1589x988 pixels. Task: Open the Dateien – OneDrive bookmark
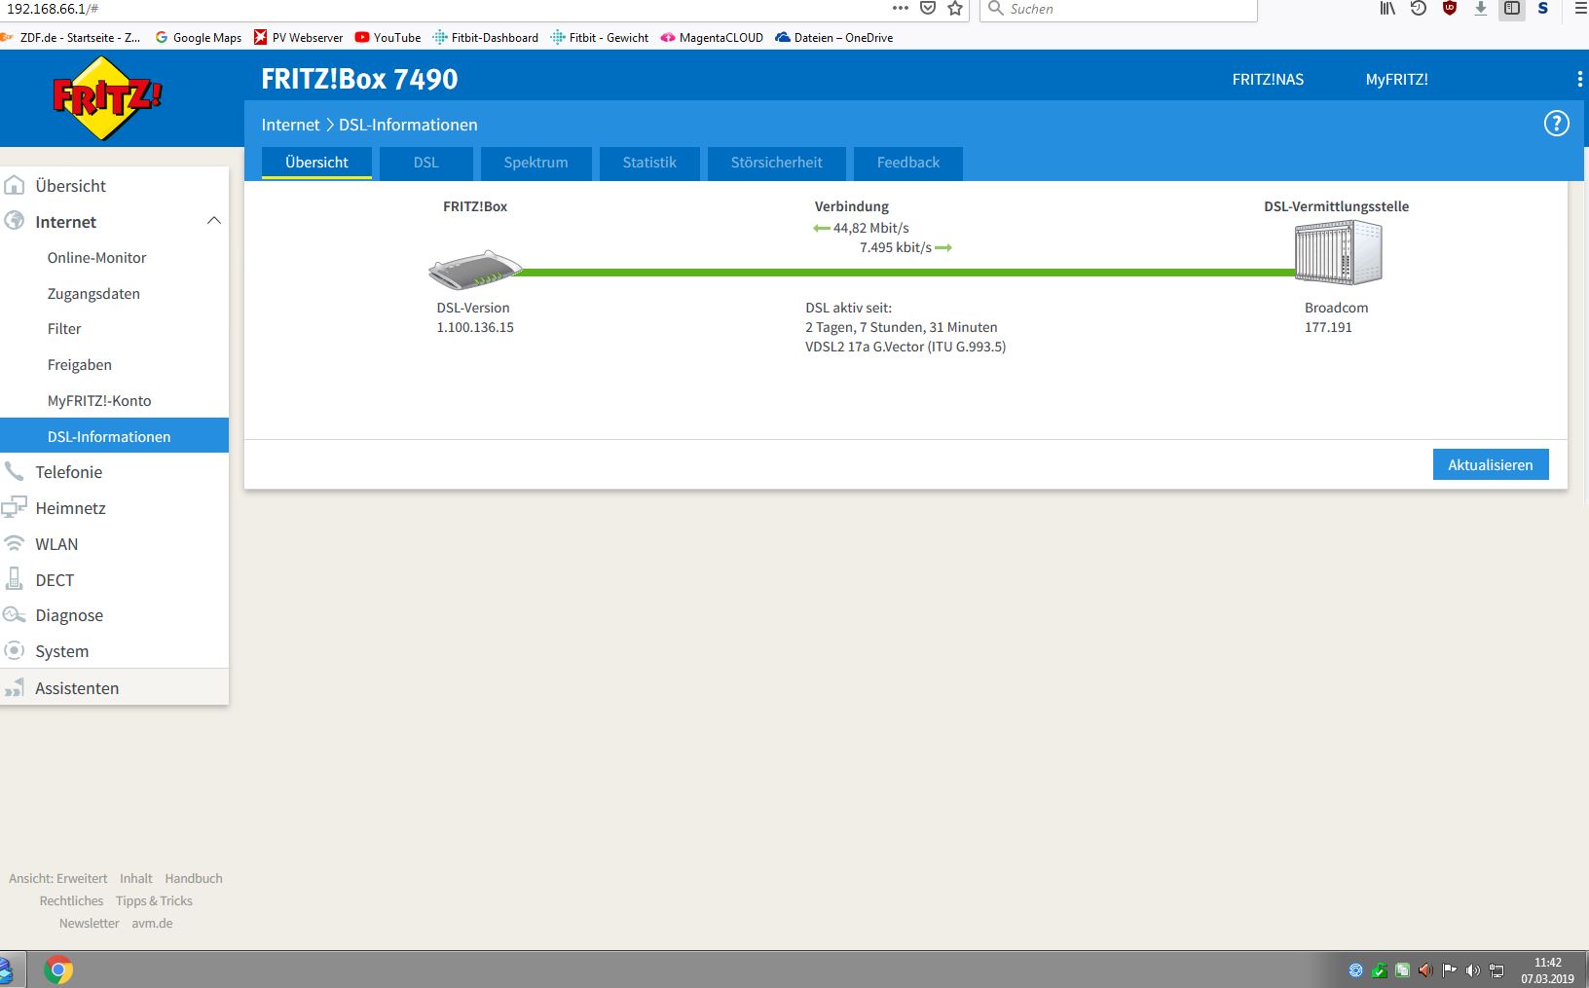click(833, 38)
